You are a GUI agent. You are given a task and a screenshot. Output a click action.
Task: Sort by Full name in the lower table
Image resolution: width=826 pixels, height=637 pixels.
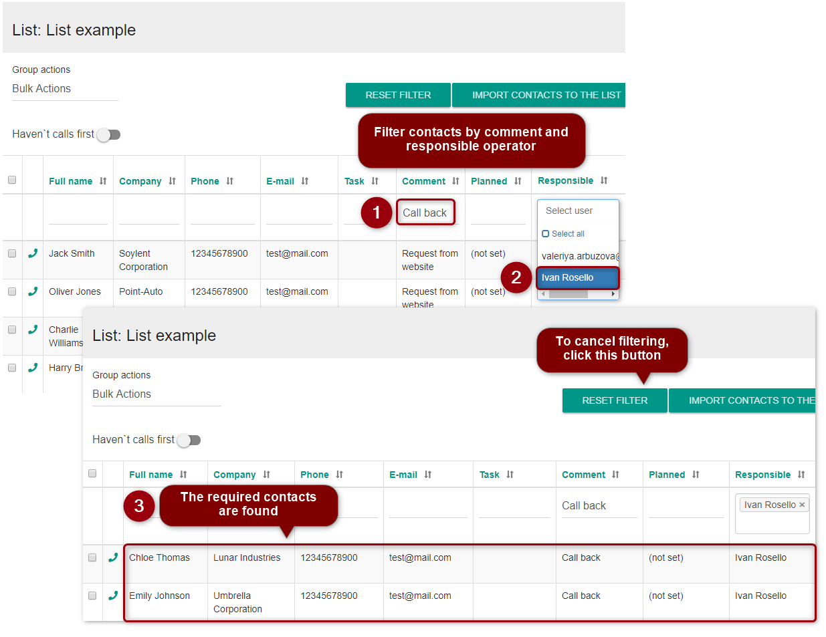(x=183, y=475)
